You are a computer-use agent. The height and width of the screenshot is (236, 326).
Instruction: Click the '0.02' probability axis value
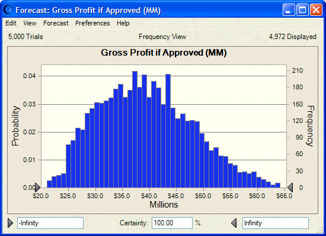29,132
